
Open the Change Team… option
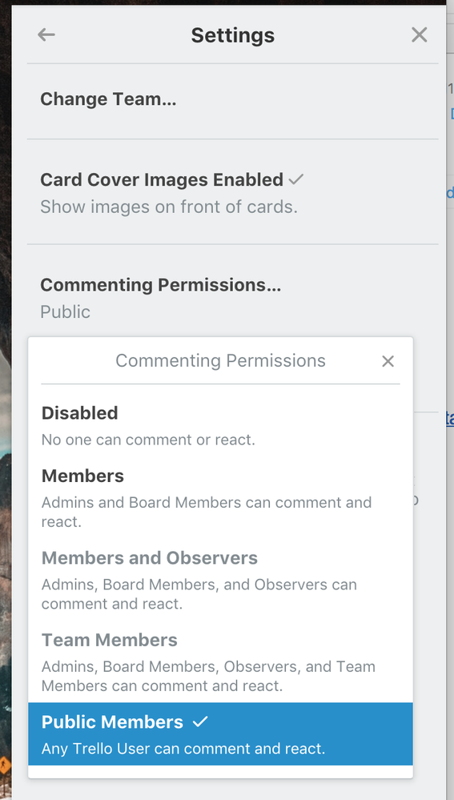pyautogui.click(x=233, y=99)
